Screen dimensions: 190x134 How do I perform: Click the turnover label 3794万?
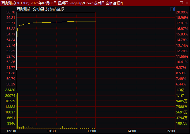click(182, 118)
